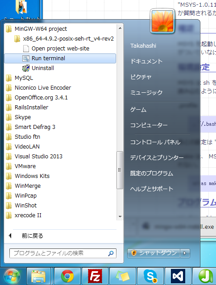Open ピクチャ library
The height and width of the screenshot is (285, 216).
coord(141,77)
